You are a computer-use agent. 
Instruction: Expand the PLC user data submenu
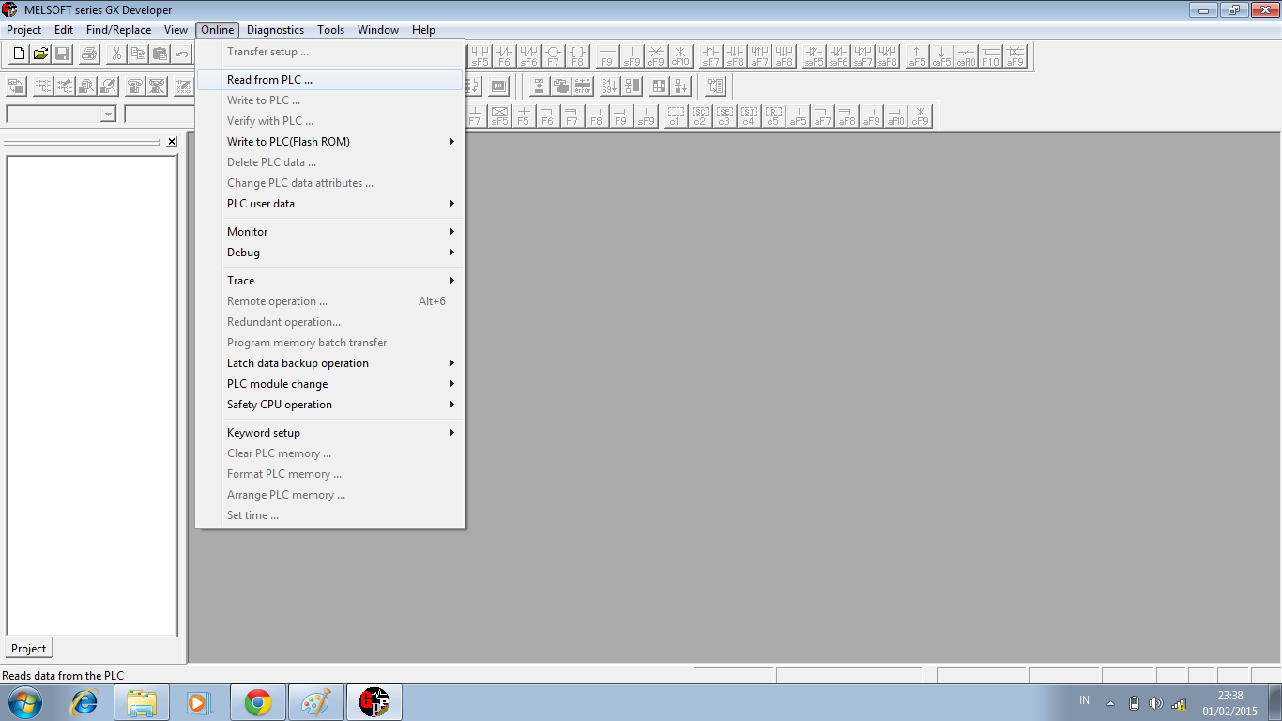pos(330,204)
